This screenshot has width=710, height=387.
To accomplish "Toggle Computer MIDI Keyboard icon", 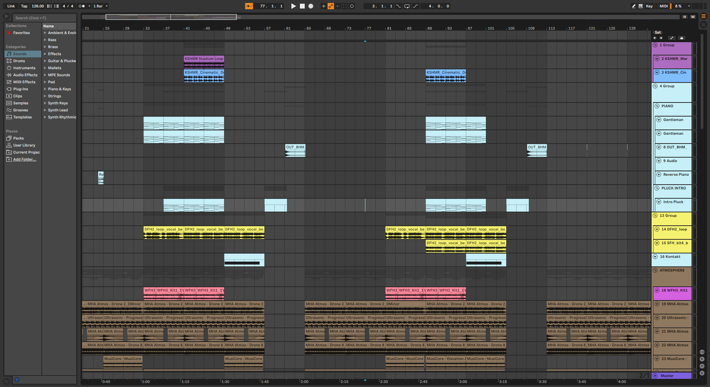I will tap(640, 6).
